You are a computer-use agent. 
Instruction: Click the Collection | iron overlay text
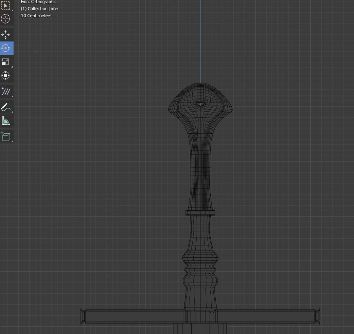tap(39, 9)
